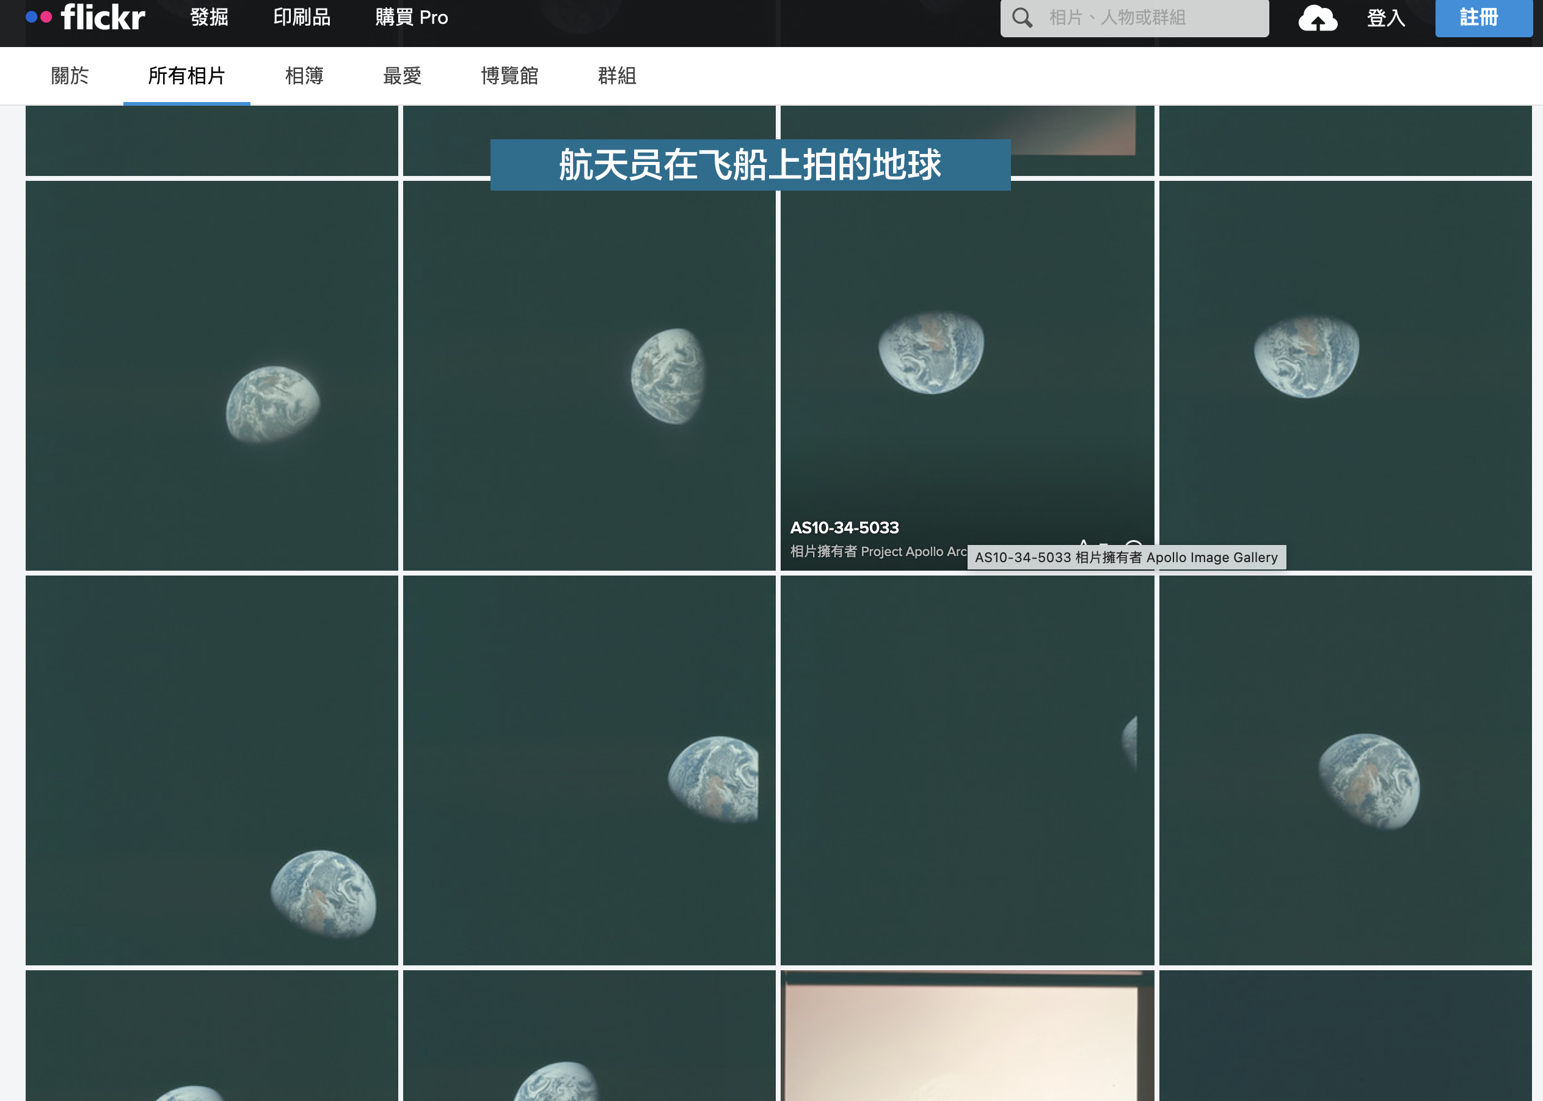Open the 博覽館 tab
The height and width of the screenshot is (1101, 1543).
pos(509,76)
